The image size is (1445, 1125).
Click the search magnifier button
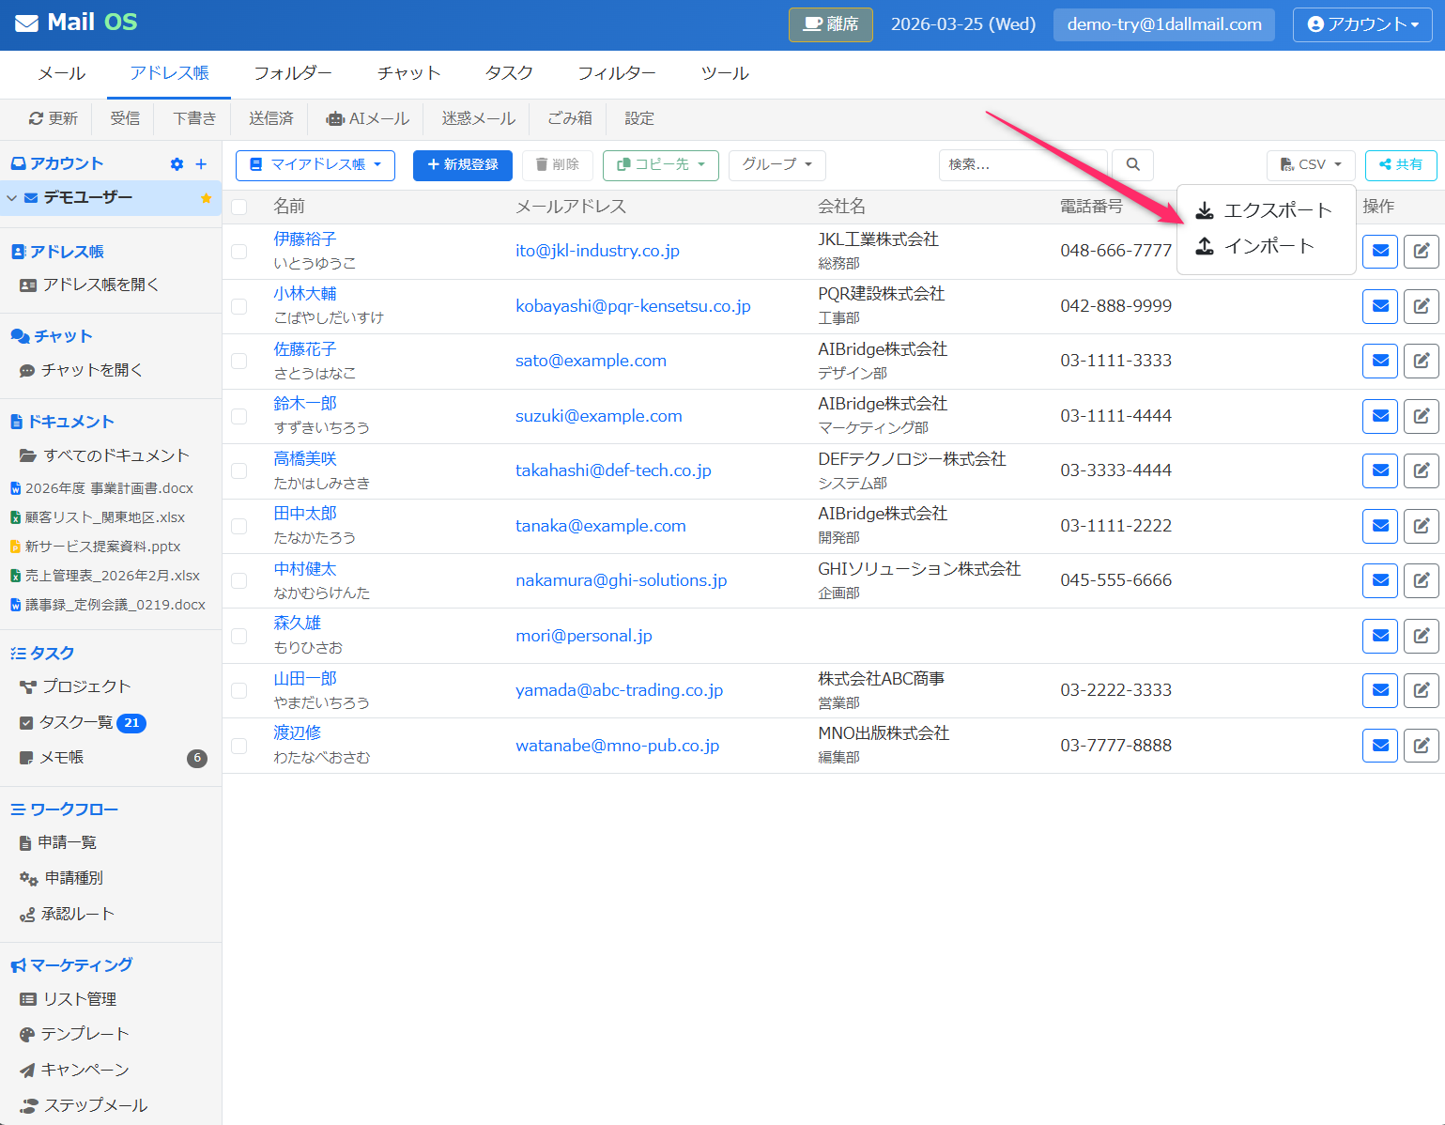pyautogui.click(x=1133, y=164)
